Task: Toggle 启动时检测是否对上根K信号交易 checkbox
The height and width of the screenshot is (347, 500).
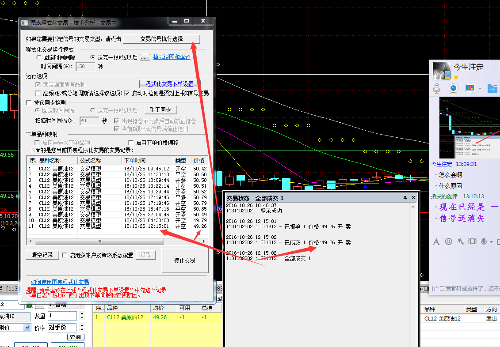Action: tap(127, 93)
